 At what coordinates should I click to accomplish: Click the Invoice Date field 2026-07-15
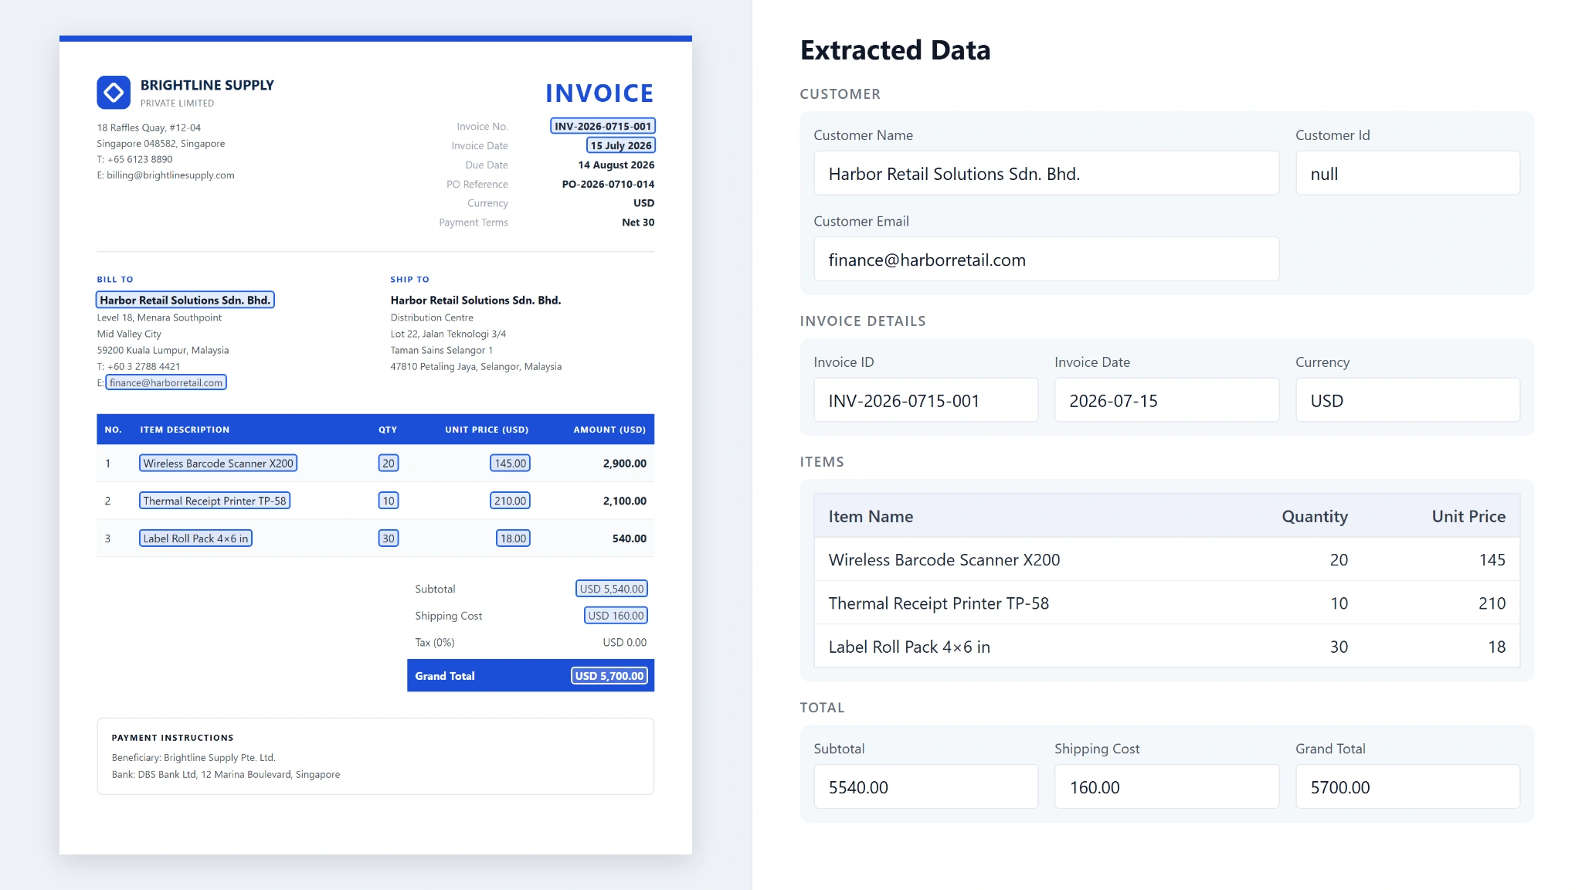pos(1166,400)
